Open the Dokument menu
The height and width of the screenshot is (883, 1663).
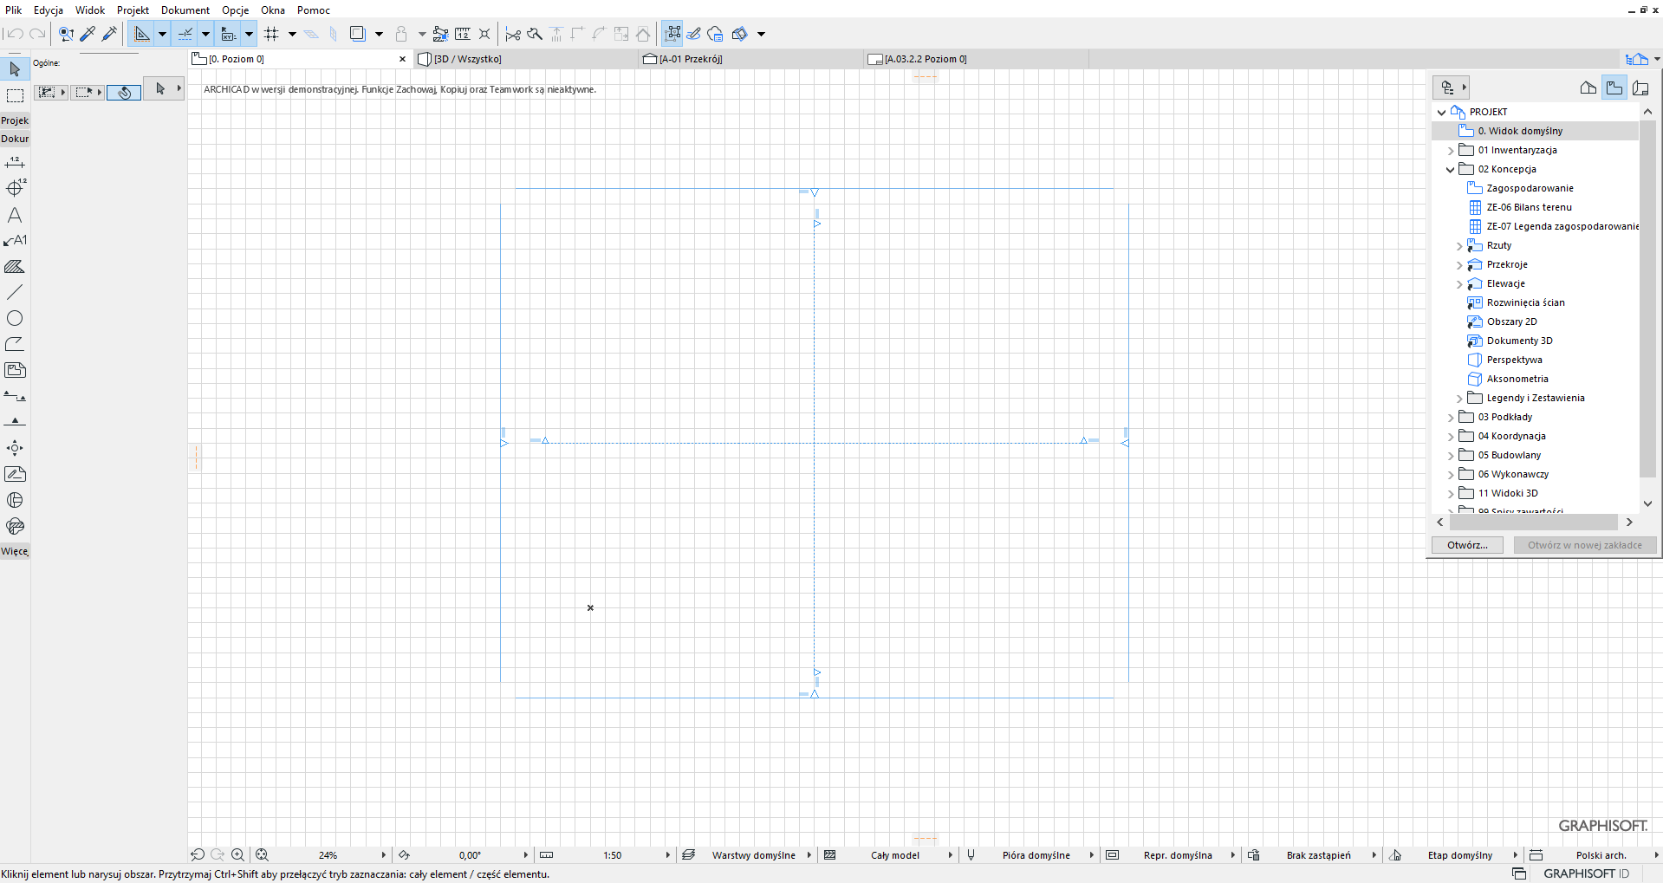point(185,10)
